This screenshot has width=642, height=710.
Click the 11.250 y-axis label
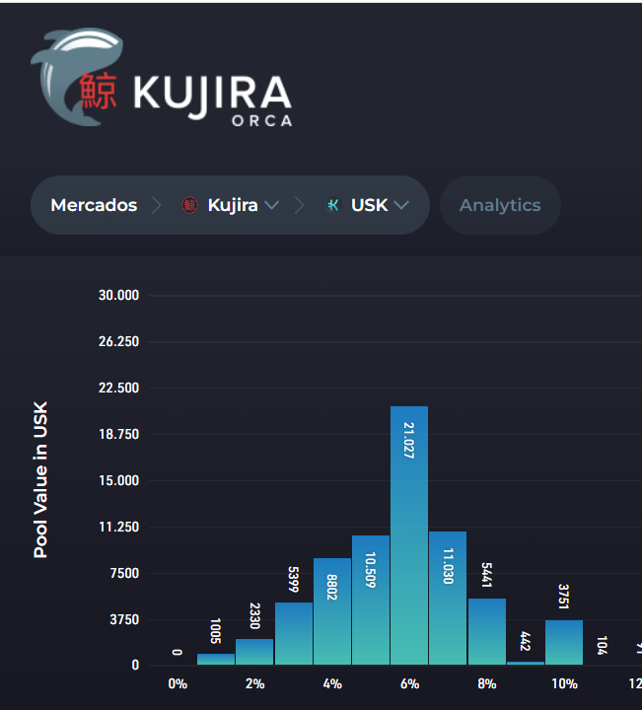[118, 527]
